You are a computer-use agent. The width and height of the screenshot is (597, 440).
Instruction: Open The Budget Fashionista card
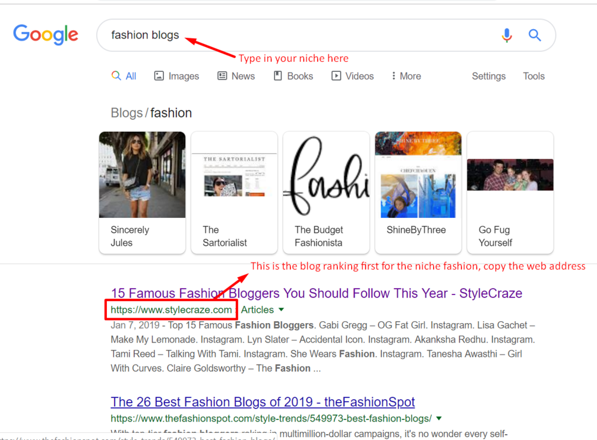click(326, 192)
